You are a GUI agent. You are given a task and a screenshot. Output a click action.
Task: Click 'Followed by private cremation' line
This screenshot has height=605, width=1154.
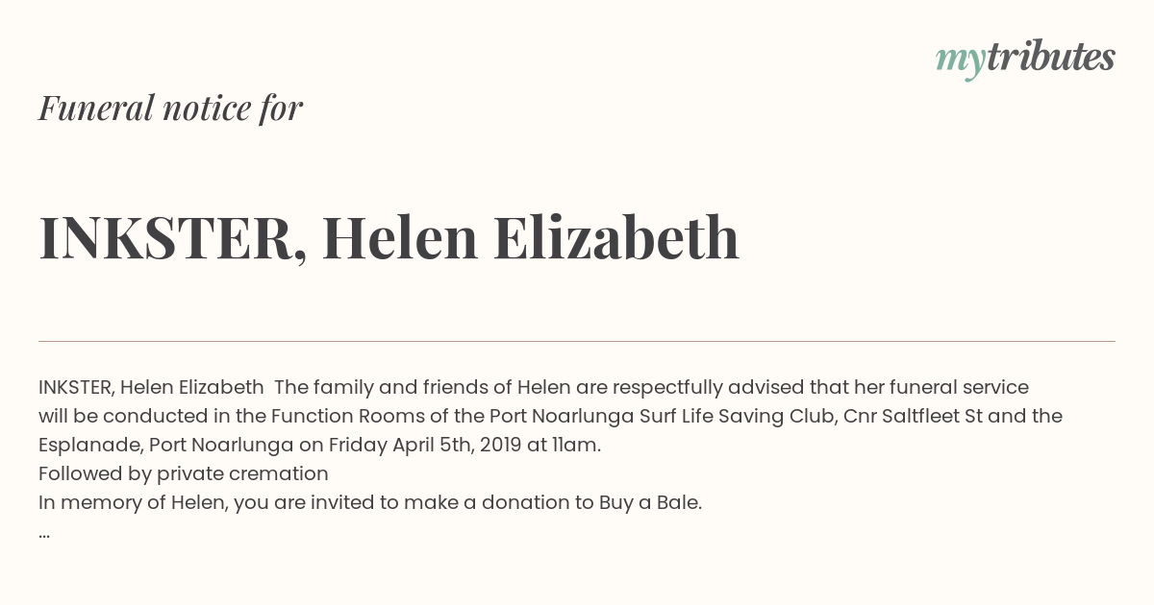coord(184,473)
